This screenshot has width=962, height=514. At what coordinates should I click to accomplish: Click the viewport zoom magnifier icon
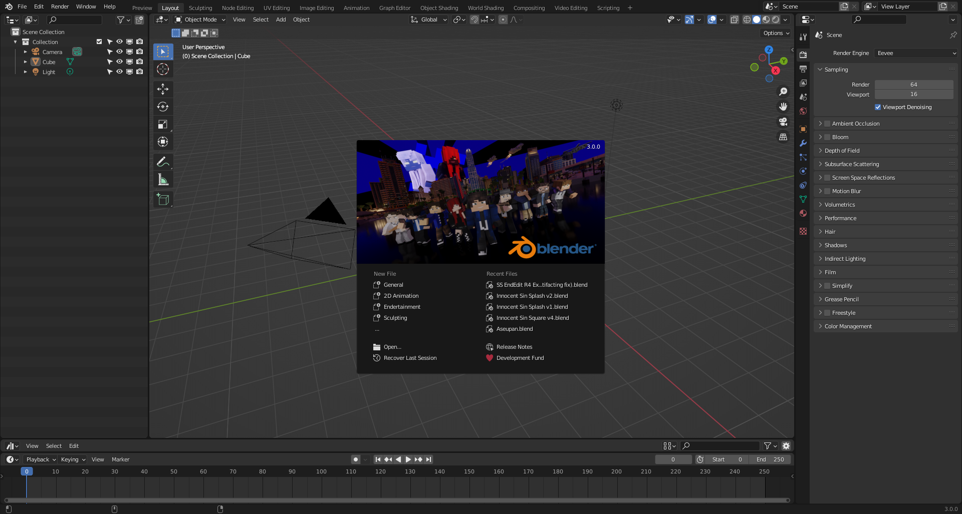[783, 92]
